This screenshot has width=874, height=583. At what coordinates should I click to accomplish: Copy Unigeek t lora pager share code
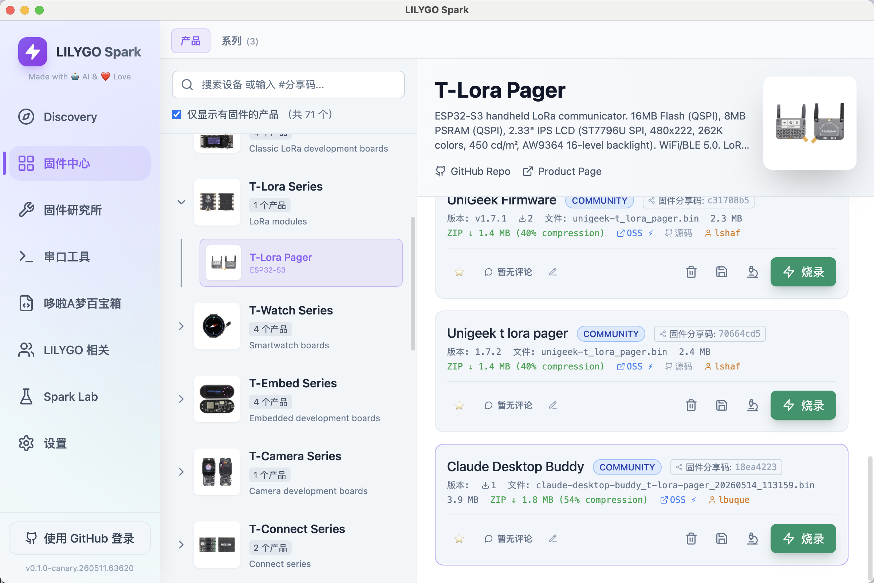point(710,334)
